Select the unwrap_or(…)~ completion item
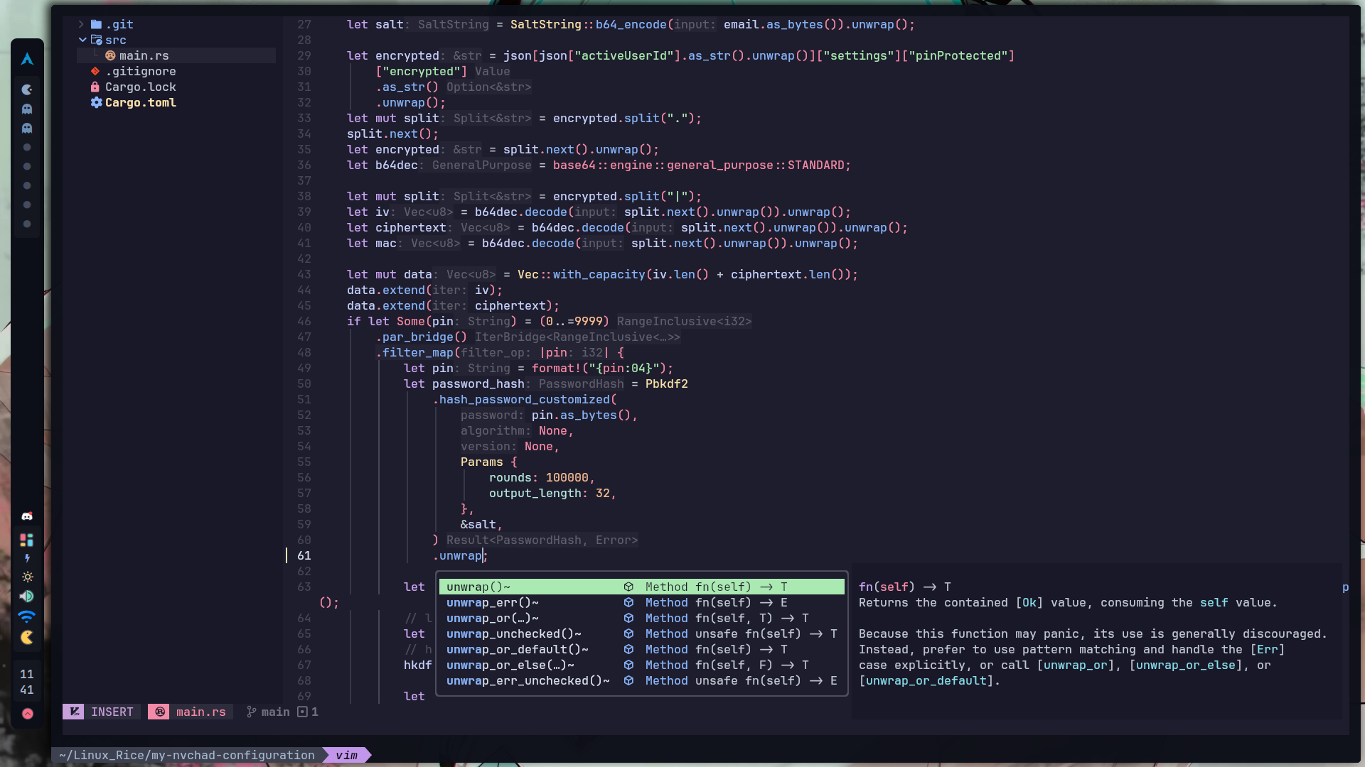 click(641, 618)
